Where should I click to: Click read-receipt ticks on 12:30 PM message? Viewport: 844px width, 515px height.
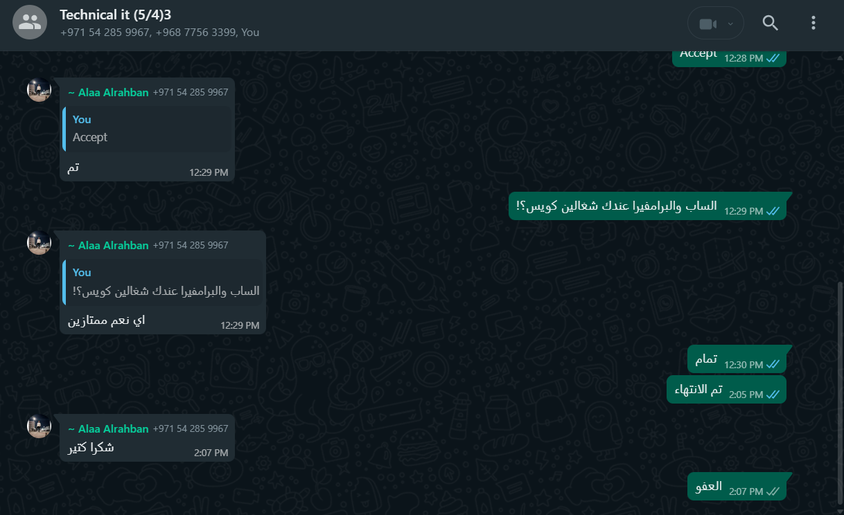point(773,365)
